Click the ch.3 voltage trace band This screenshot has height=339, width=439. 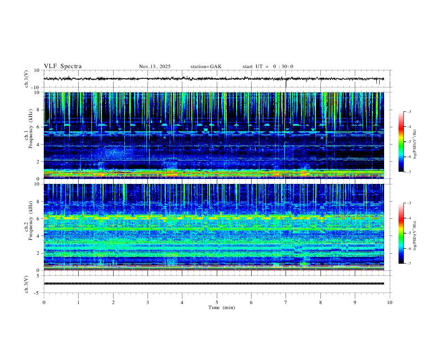click(x=213, y=284)
